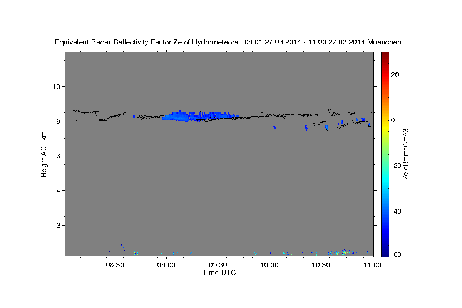Screen dimensions: 462x308
Task: Click the date range '08:01 27.03.2014 - 11:00 27.03.2014 Muenchen'
Action: point(323,42)
